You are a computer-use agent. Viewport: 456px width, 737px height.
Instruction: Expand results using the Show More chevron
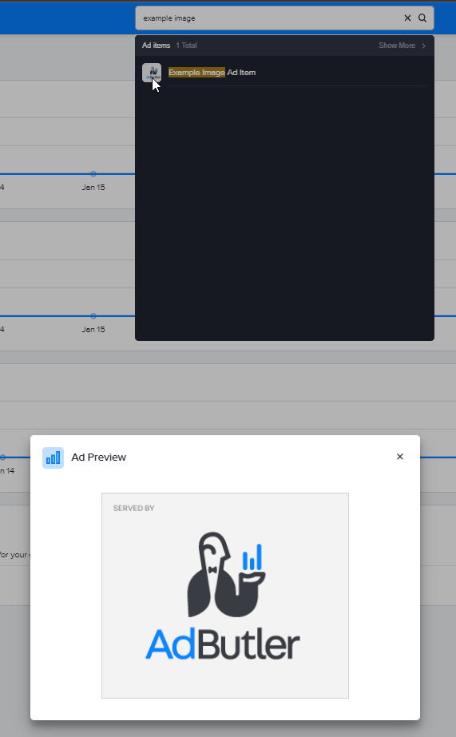click(423, 46)
